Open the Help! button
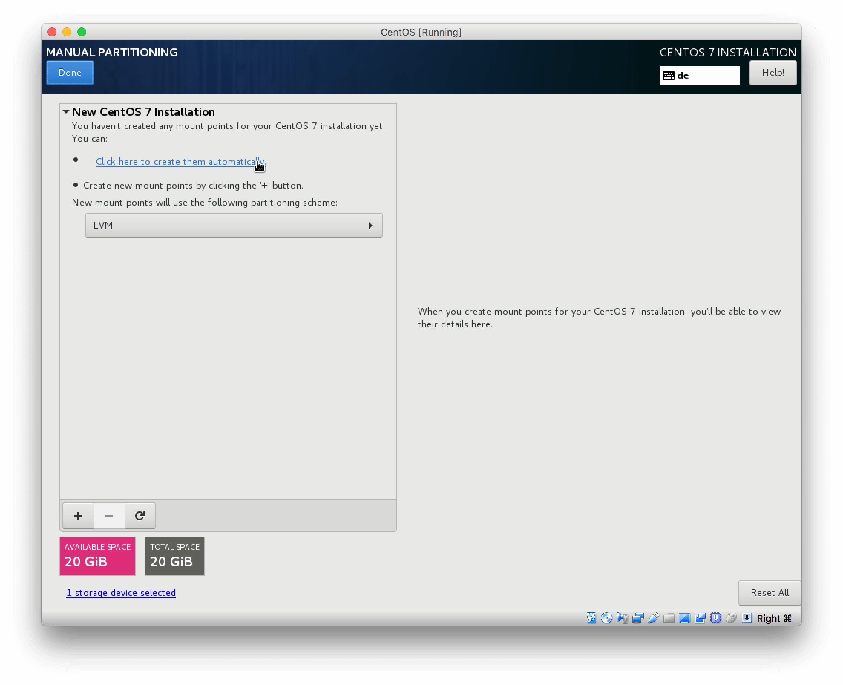This screenshot has height=685, width=843. click(x=773, y=73)
